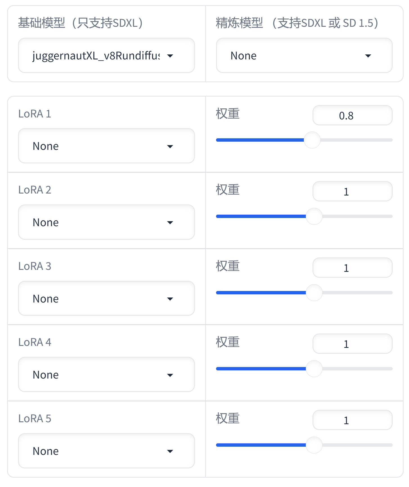This screenshot has width=409, height=487.
Task: Focus the LoRA 2 weight number field
Action: 352,192
